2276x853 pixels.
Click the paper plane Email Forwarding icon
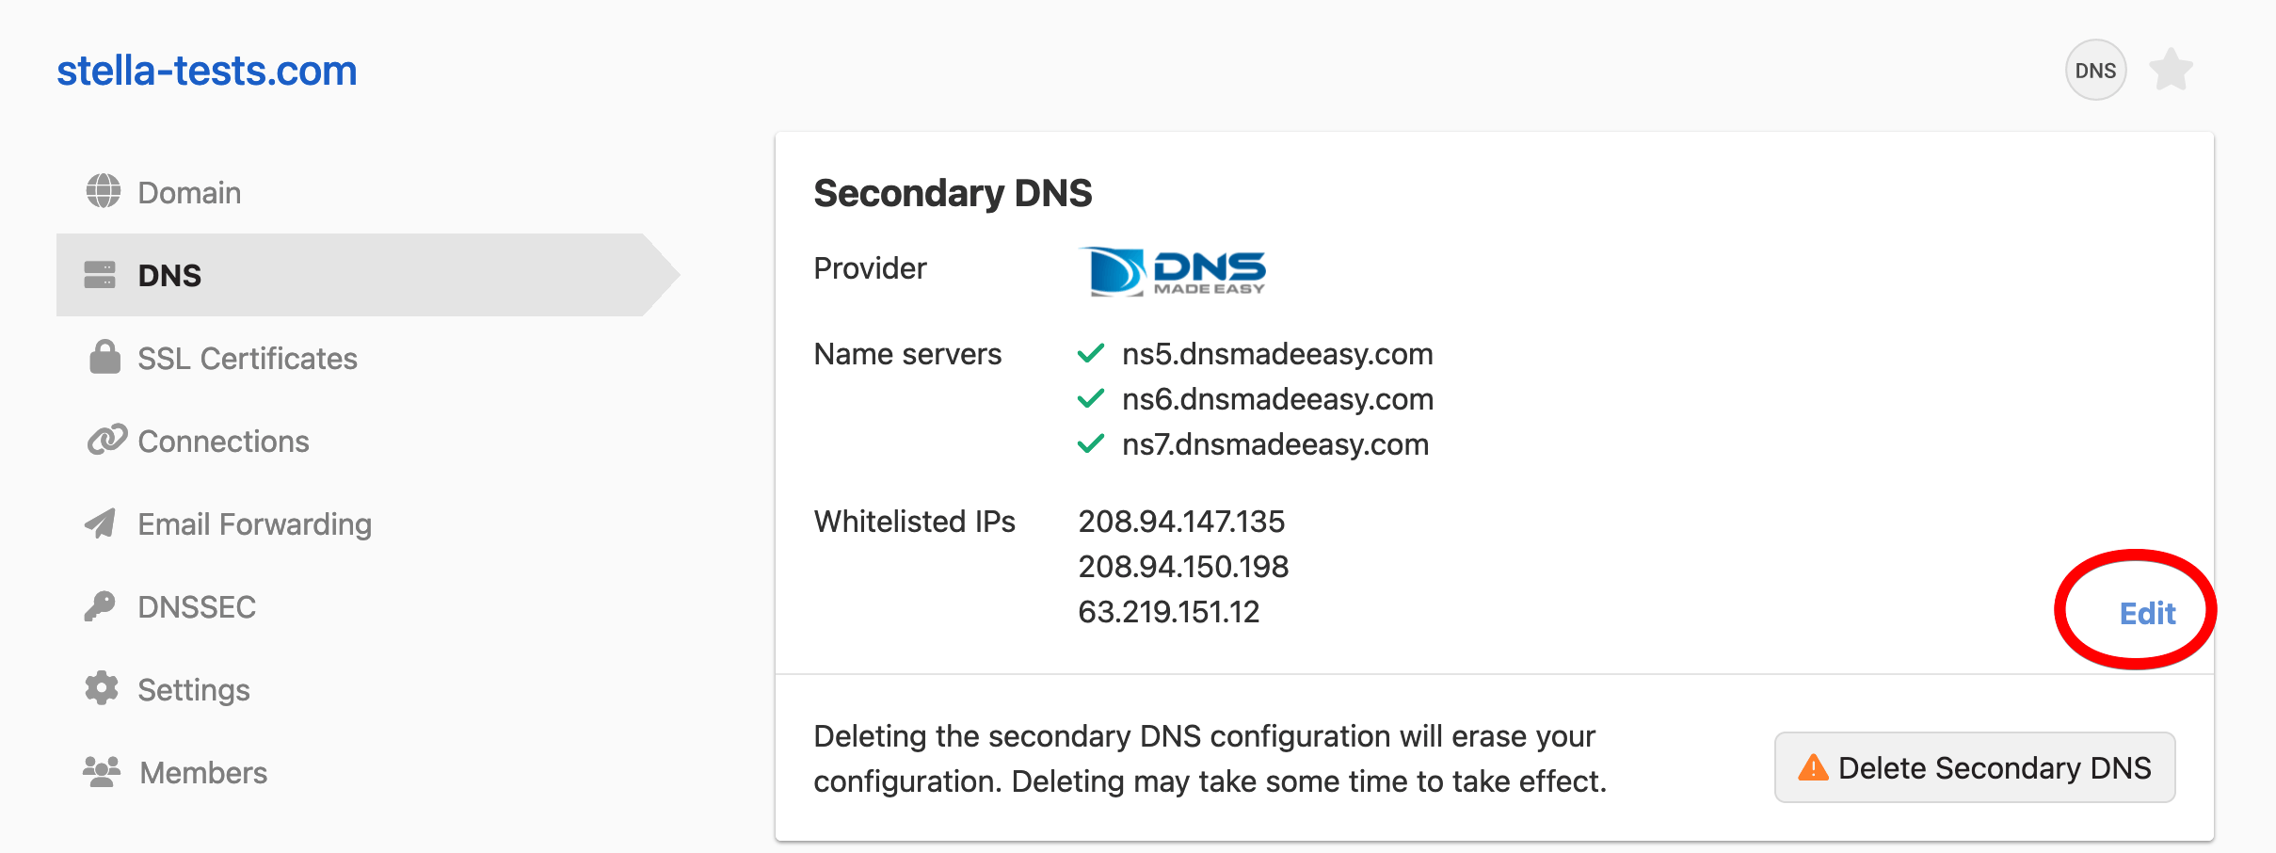(x=101, y=523)
